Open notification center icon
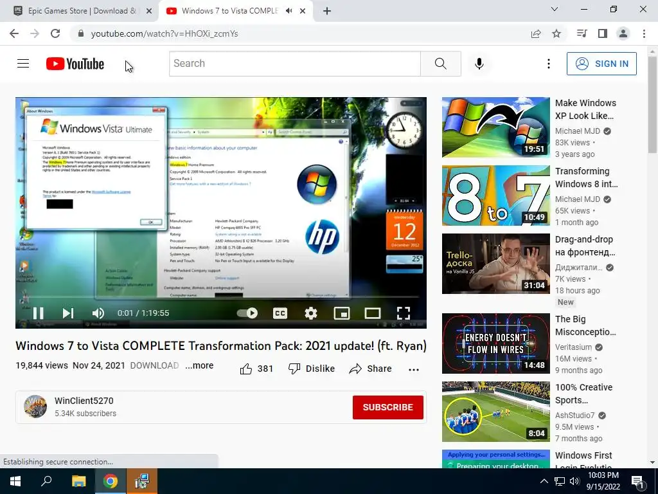Image resolution: width=658 pixels, height=494 pixels. [637, 482]
